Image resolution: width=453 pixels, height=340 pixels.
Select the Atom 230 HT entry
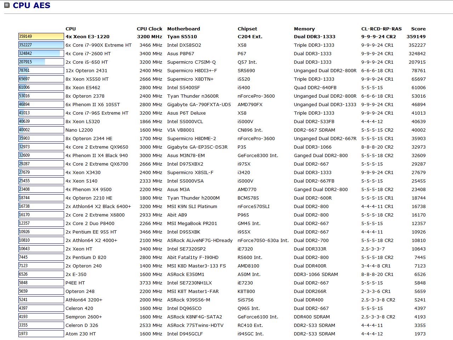[80, 334]
